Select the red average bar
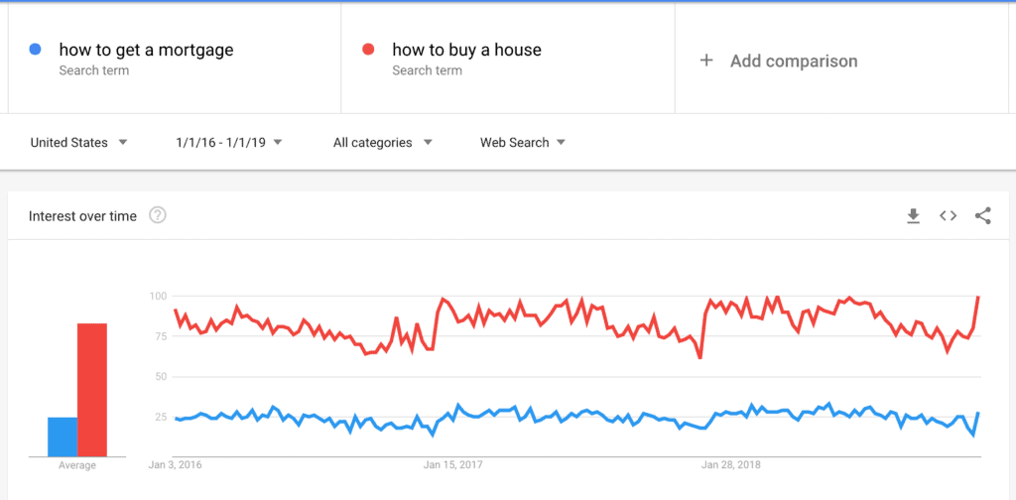Viewport: 1016px width, 500px height. pos(92,390)
